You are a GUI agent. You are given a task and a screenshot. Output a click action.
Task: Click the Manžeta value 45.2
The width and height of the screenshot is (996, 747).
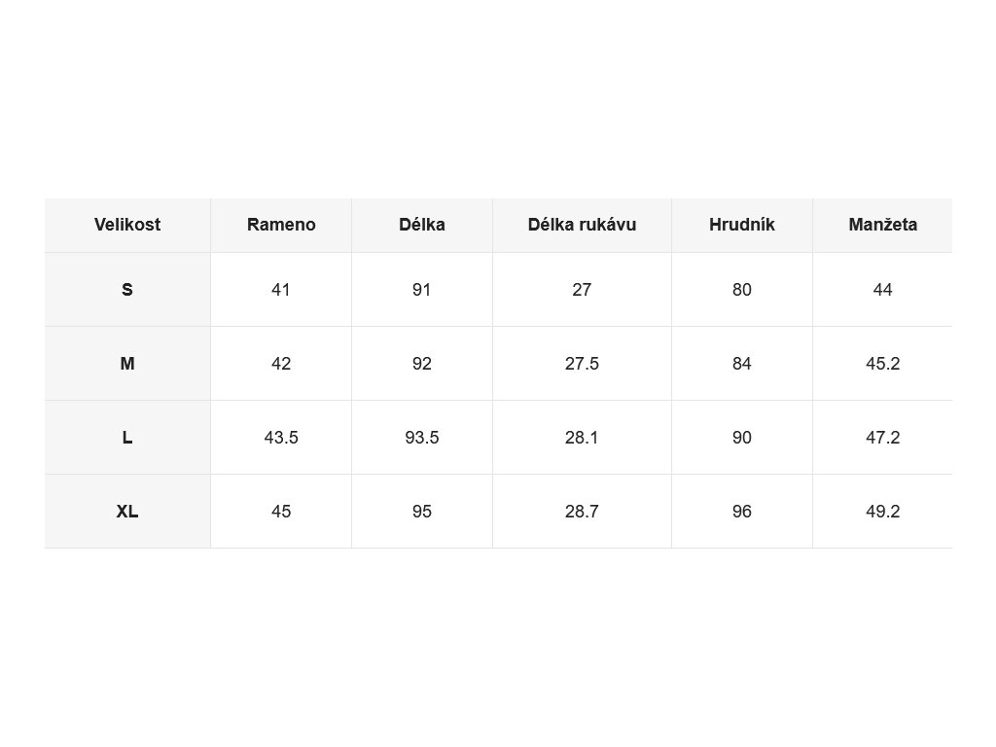click(x=883, y=364)
